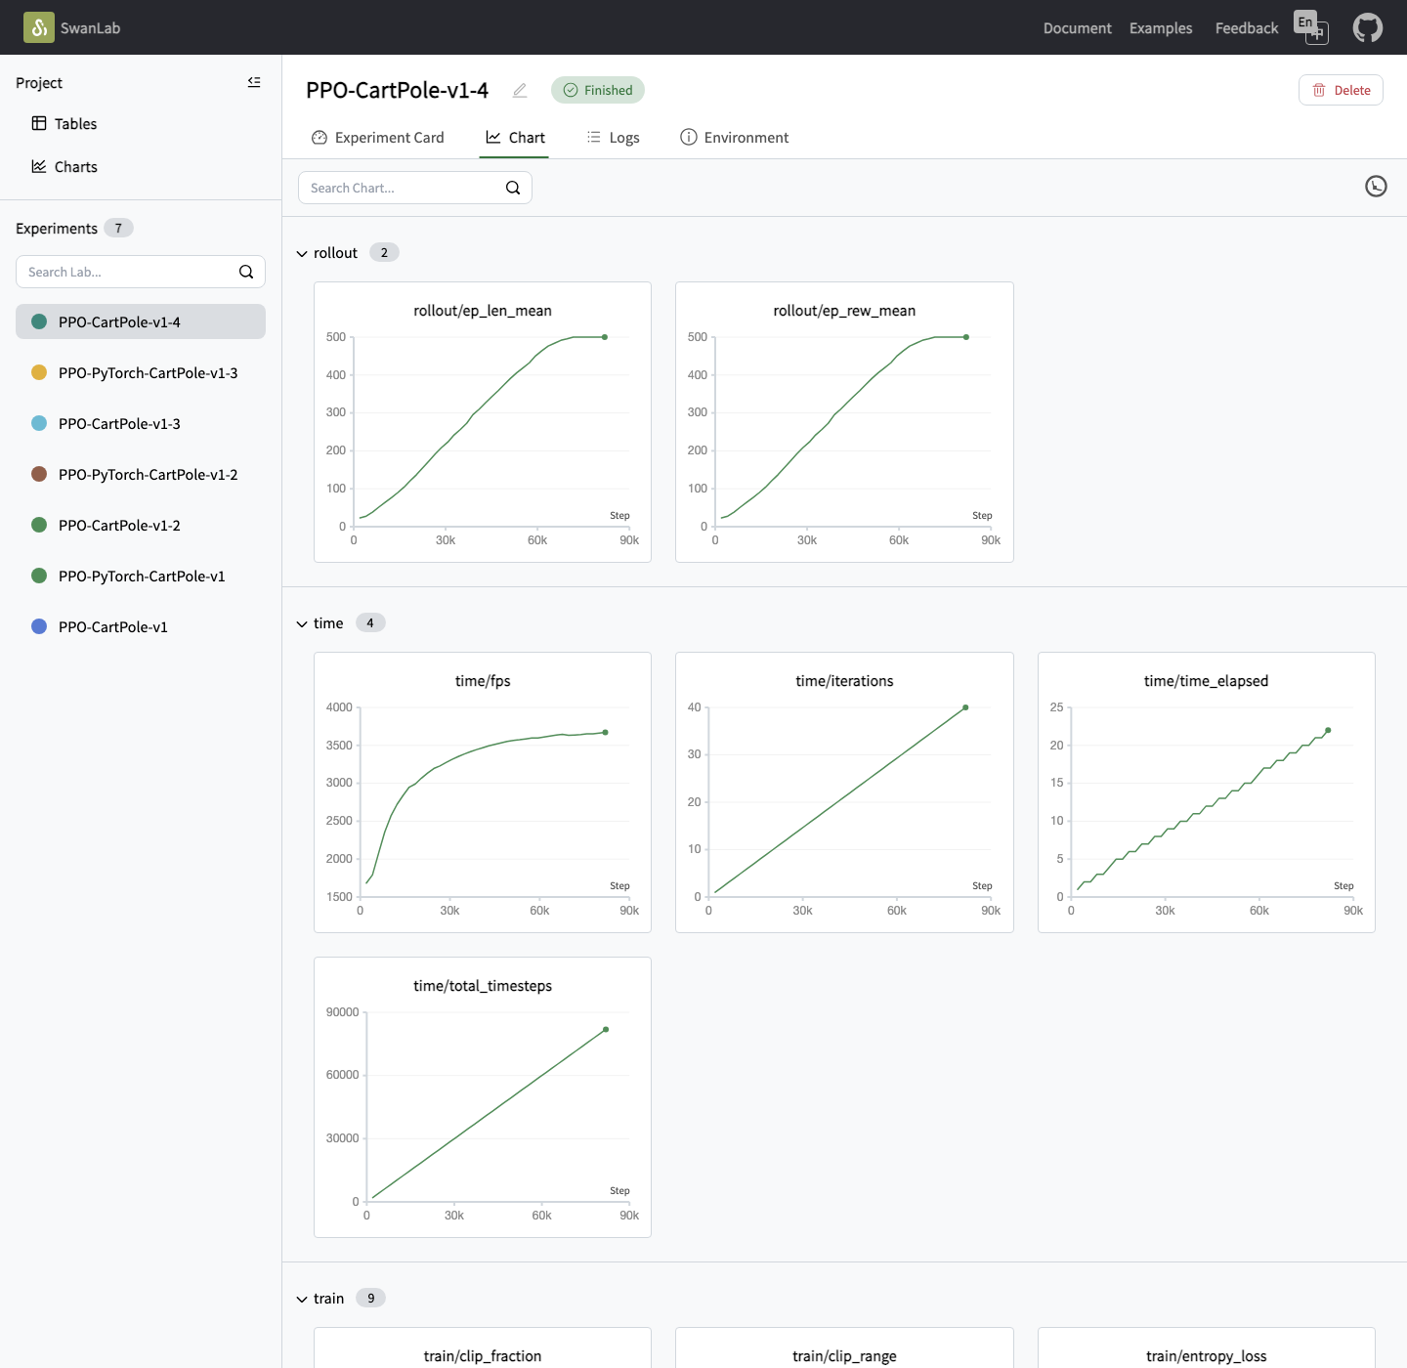Open the Feedback link
This screenshot has width=1407, height=1368.
pos(1247,28)
